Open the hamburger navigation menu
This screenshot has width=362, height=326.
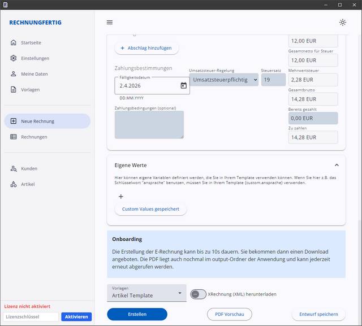coord(110,23)
